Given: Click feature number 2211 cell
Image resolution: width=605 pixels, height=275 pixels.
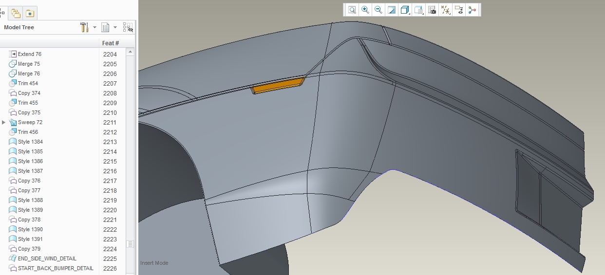Looking at the screenshot, I should point(110,122).
